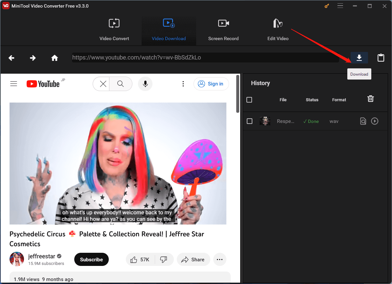The image size is (392, 284).
Task: Click the 'Done' status text
Action: pyautogui.click(x=311, y=121)
